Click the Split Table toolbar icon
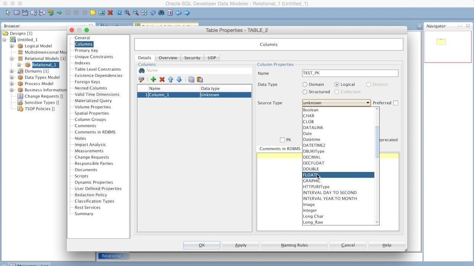Viewport: 474px width, 266px height. click(x=34, y=13)
